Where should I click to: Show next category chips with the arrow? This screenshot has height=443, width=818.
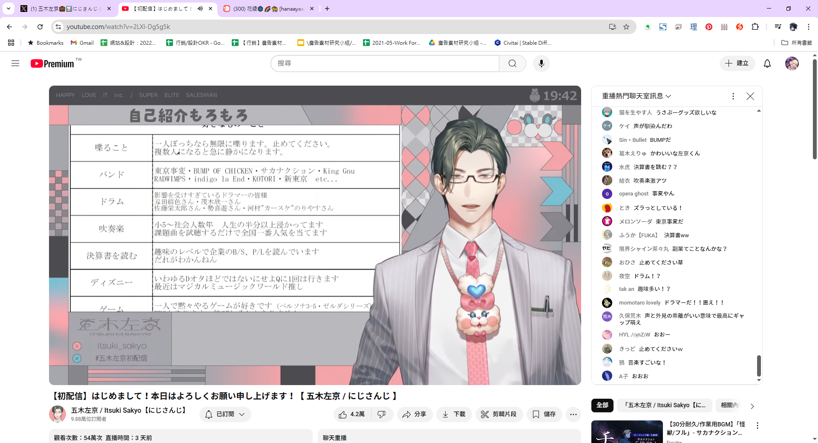click(x=752, y=406)
